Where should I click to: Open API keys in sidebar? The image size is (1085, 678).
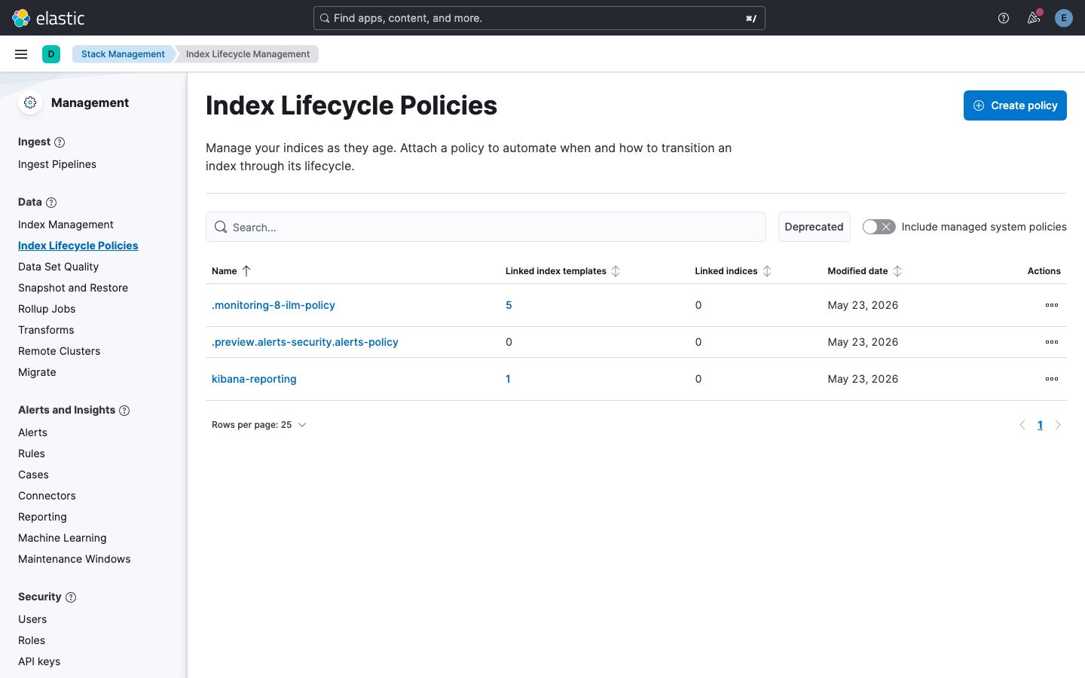point(39,661)
